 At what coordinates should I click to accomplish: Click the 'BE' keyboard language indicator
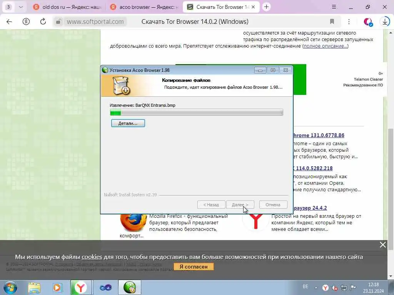click(x=305, y=287)
